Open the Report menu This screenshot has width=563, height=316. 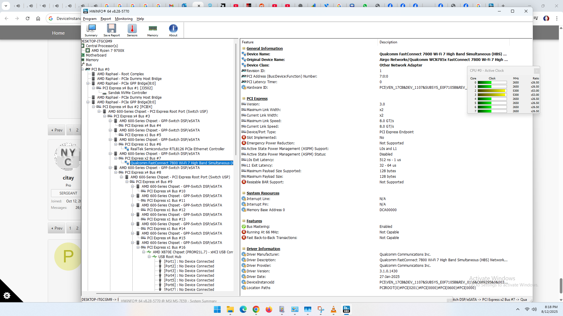tap(106, 19)
